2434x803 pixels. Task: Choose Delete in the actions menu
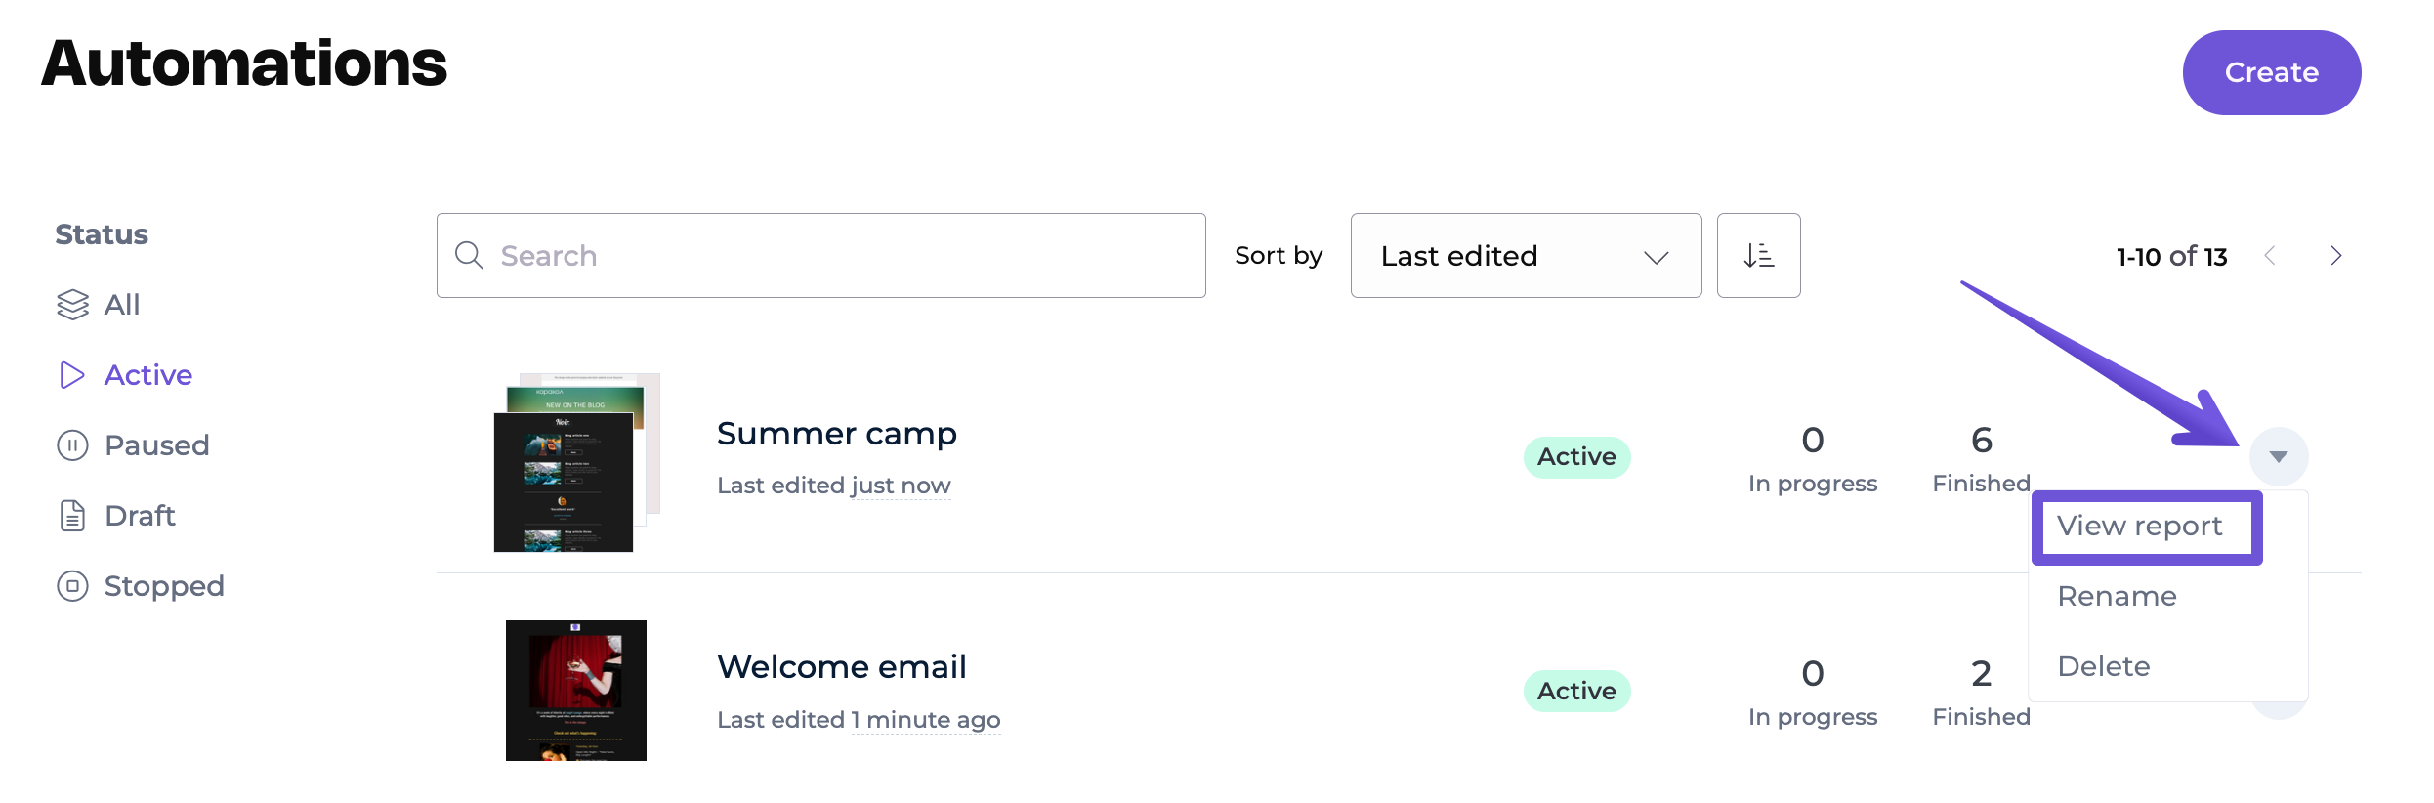pyautogui.click(x=2103, y=667)
